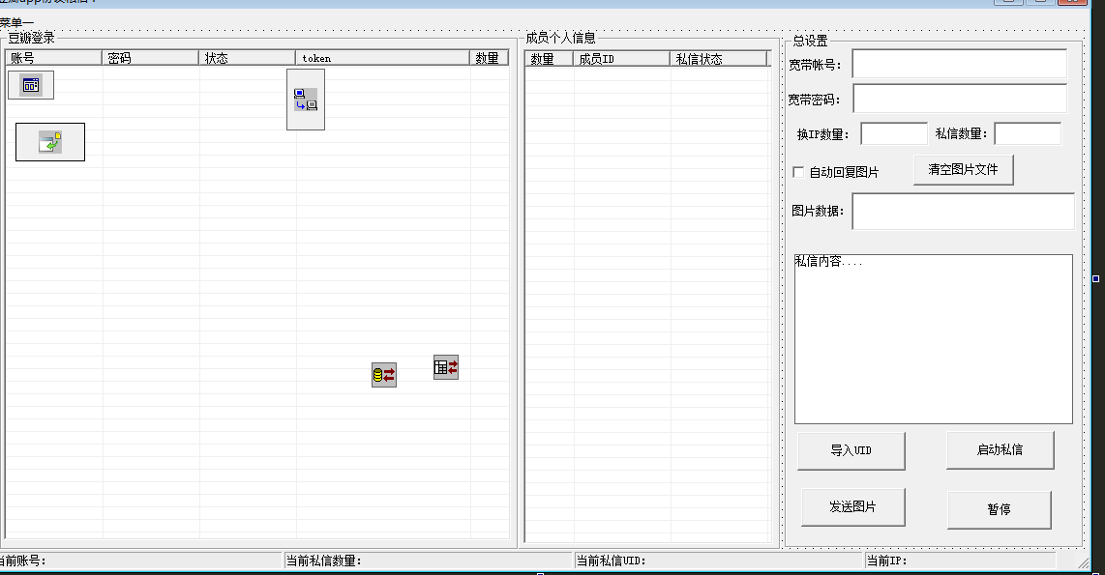The image size is (1105, 575).
Task: Click the 宽带密码 input box
Action: [x=960, y=98]
